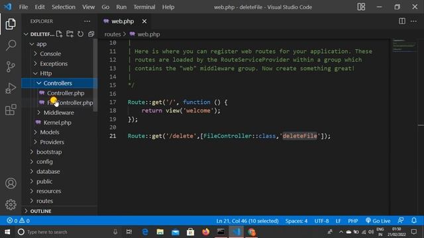Click routes in the breadcrumb
The image size is (424, 238).
point(113,34)
